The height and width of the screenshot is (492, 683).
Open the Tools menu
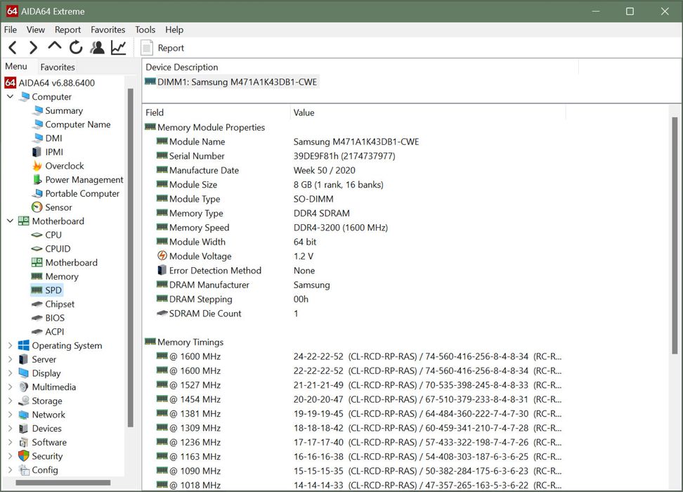145,30
